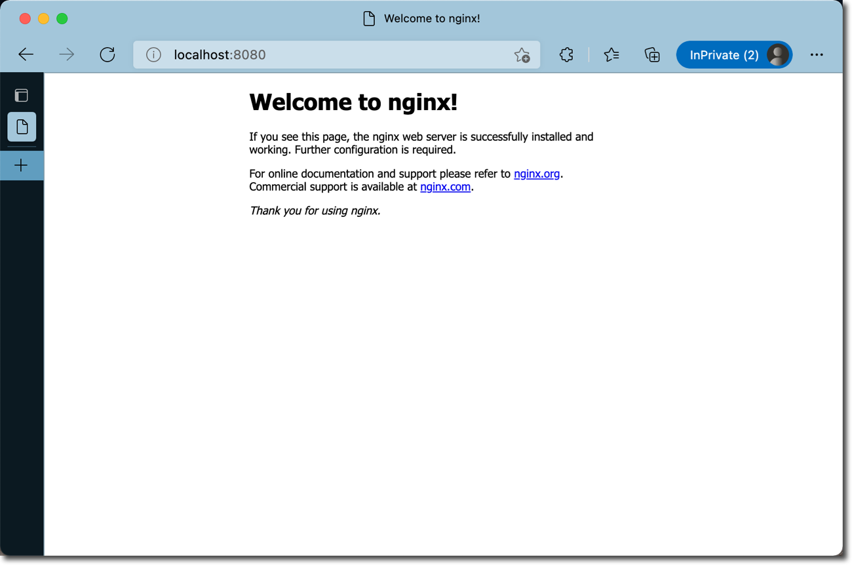The width and height of the screenshot is (852, 565).
Task: Click the forward navigation arrow
Action: [x=66, y=55]
